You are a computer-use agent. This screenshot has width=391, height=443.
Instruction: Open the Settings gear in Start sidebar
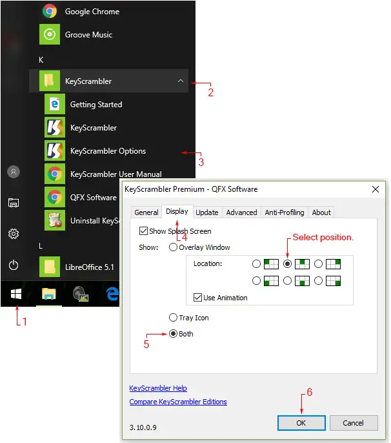point(14,234)
